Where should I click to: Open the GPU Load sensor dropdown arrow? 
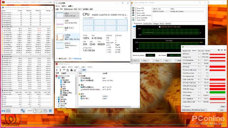coord(199,67)
